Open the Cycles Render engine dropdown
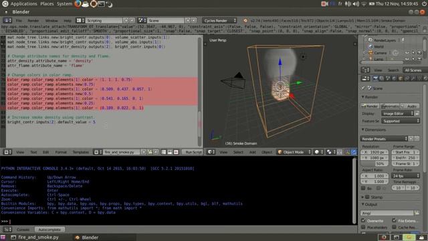 pos(220,21)
